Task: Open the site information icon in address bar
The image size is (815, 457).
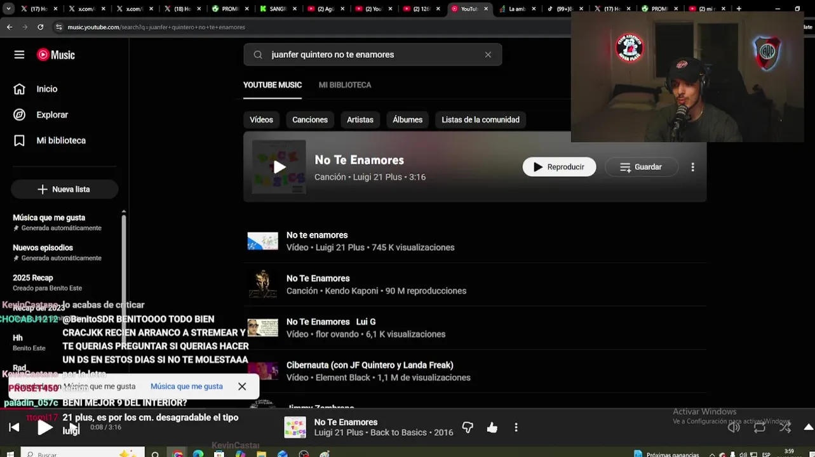Action: point(58,27)
